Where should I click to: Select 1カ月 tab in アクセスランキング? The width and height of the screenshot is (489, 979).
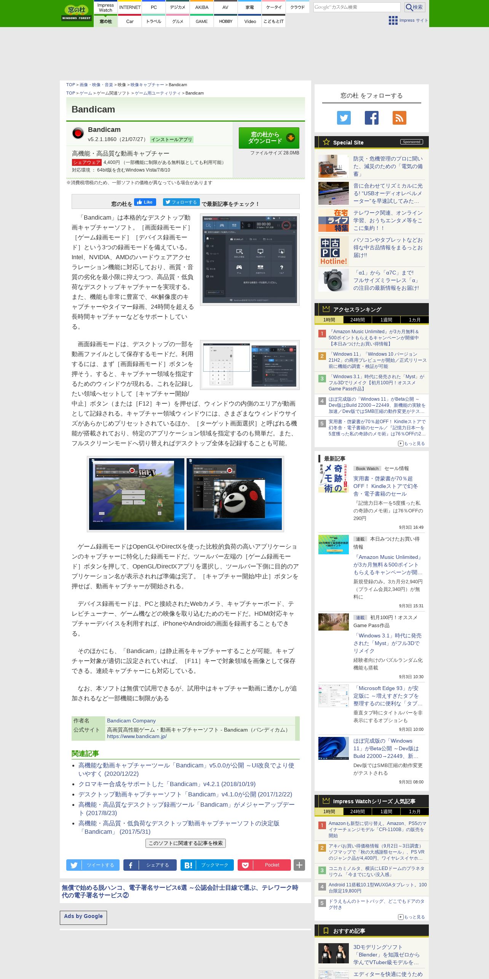coord(415,320)
